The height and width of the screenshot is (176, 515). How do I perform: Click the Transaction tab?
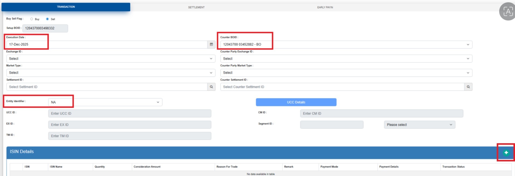[66, 7]
